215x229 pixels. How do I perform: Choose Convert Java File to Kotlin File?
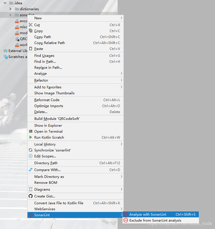click(x=75, y=203)
